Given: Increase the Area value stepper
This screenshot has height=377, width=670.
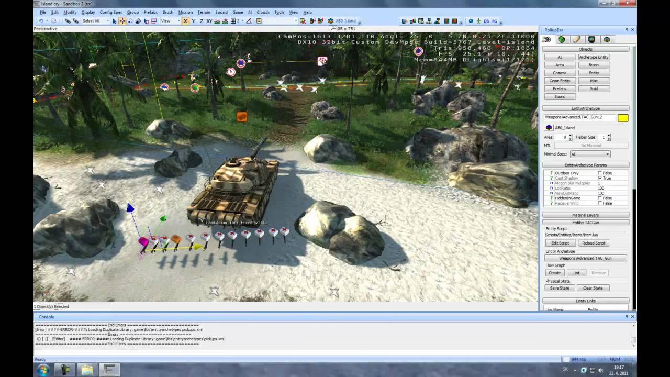Looking at the screenshot, I should point(570,136).
